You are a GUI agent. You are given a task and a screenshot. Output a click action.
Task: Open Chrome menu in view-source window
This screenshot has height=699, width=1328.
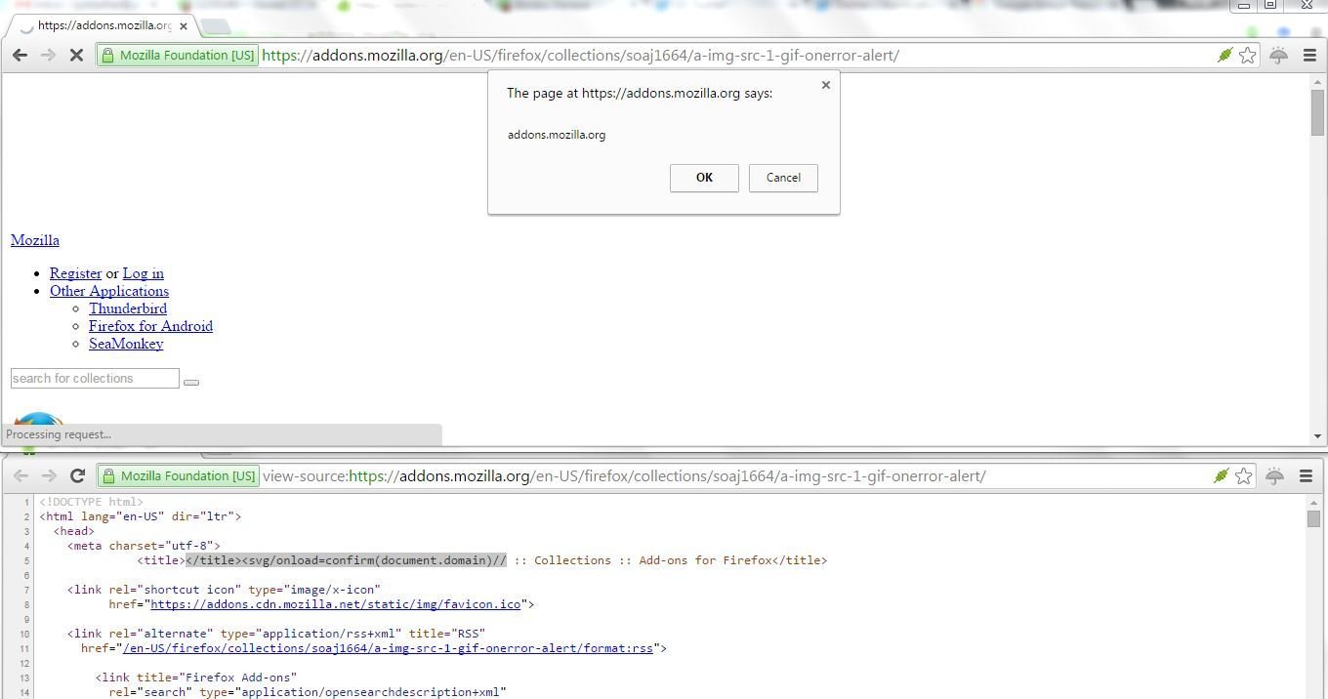[x=1307, y=476]
